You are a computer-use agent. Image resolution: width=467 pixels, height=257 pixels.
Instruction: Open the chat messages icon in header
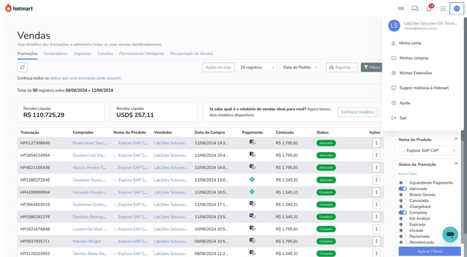(x=415, y=9)
